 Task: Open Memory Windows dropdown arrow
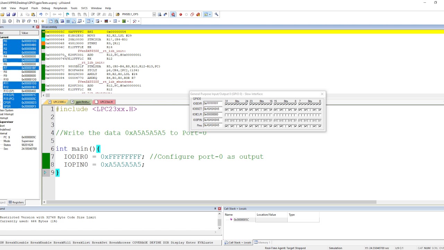(92, 21)
